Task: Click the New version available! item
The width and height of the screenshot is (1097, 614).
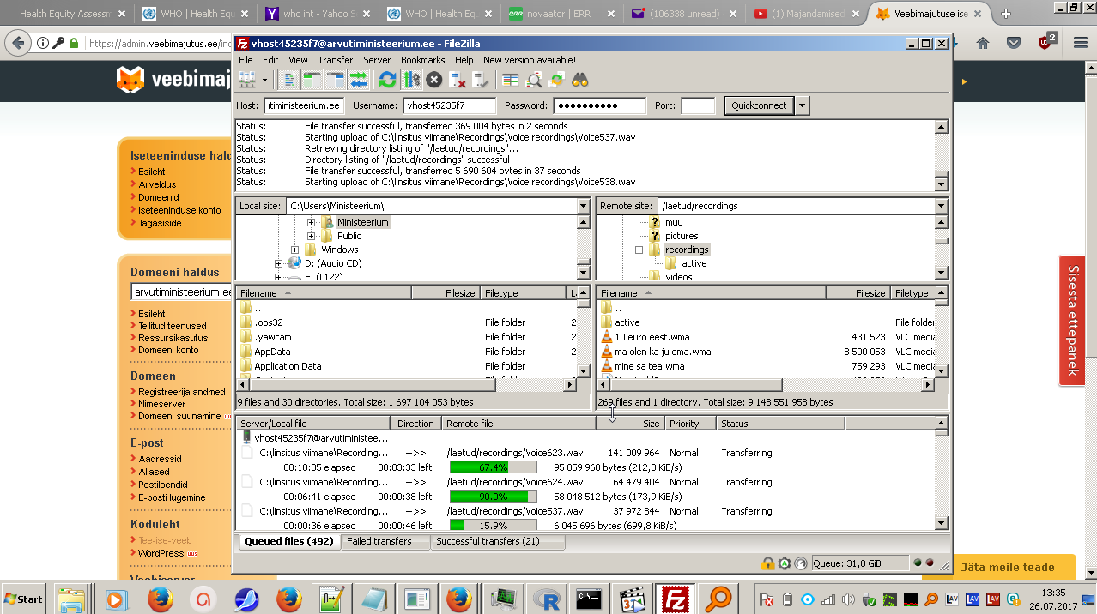Action: pyautogui.click(x=529, y=60)
